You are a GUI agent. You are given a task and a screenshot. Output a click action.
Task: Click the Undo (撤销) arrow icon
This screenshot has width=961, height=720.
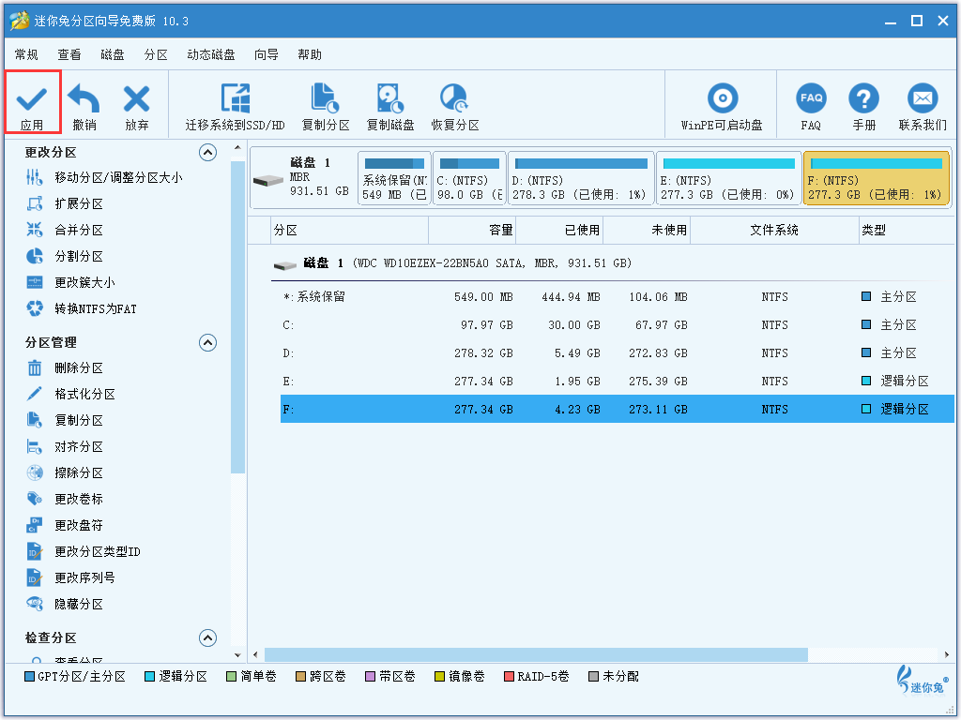pos(84,97)
